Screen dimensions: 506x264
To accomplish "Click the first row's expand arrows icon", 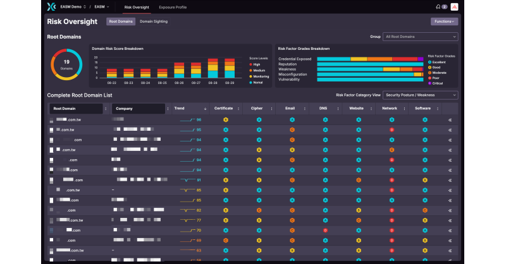I will point(450,119).
